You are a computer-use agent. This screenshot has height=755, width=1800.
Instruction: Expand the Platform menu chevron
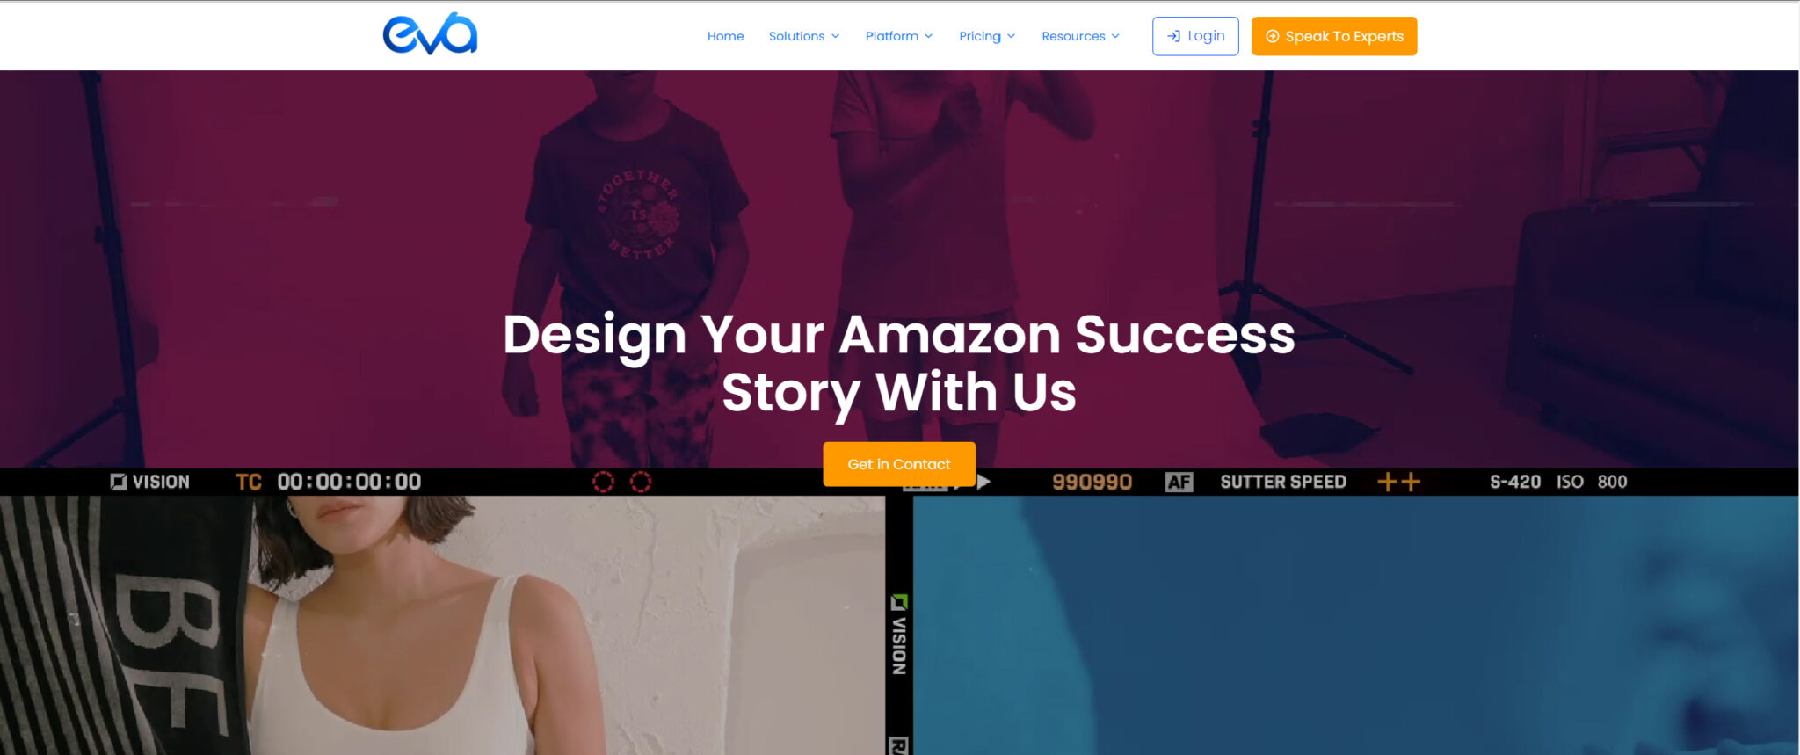(x=928, y=36)
